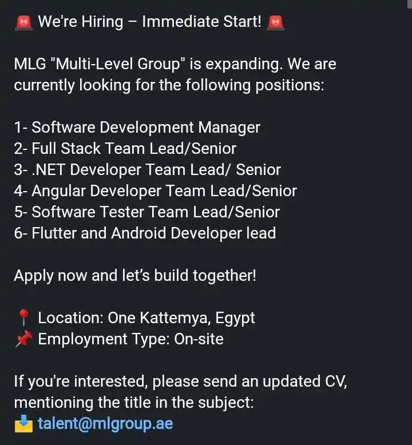Image resolution: width=412 pixels, height=445 pixels.
Task: Click the pushpin emoji beside Employment Type
Action: click(x=23, y=339)
